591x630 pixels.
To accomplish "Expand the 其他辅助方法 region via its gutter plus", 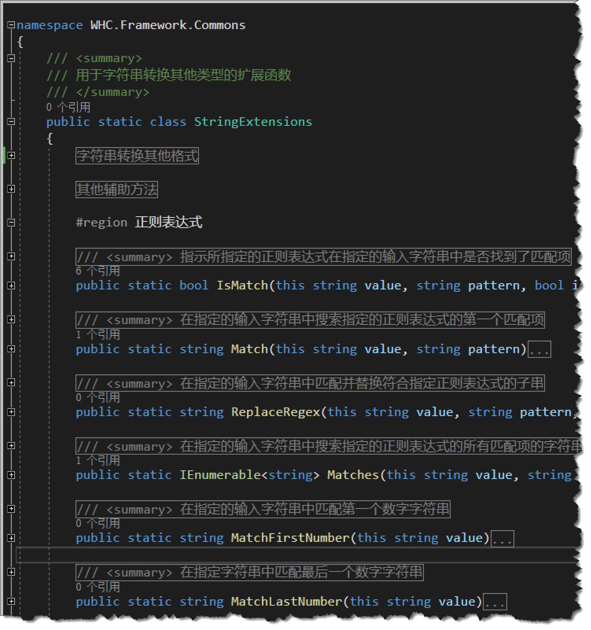I will pos(11,189).
